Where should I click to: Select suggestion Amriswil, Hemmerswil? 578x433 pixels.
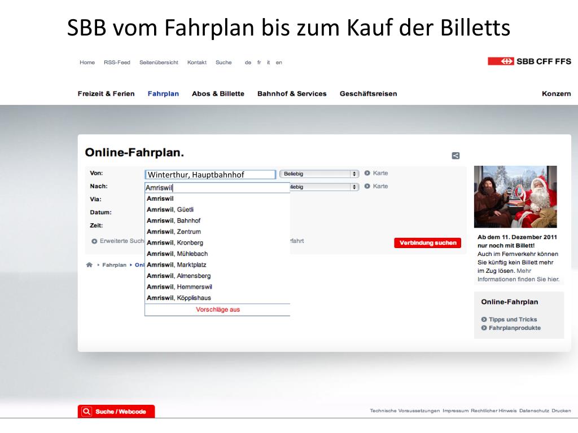pyautogui.click(x=217, y=287)
